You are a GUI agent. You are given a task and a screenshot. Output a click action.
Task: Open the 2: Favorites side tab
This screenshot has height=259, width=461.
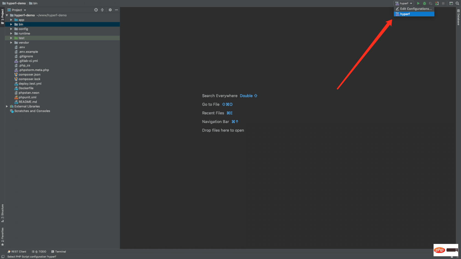click(x=2, y=237)
